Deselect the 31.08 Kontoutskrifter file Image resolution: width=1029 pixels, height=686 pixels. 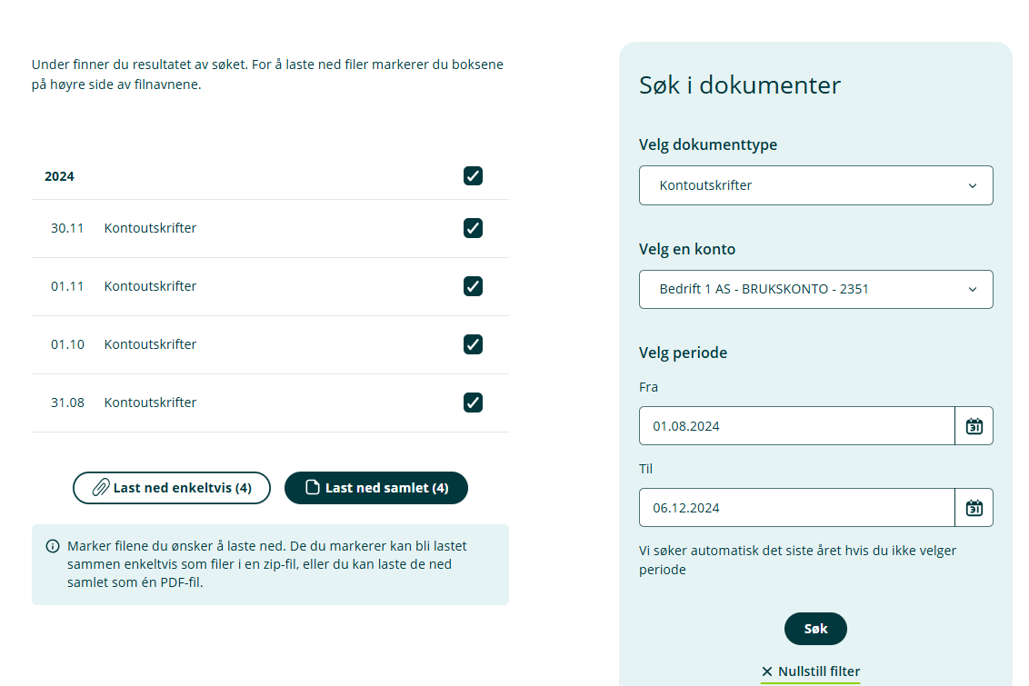tap(473, 403)
